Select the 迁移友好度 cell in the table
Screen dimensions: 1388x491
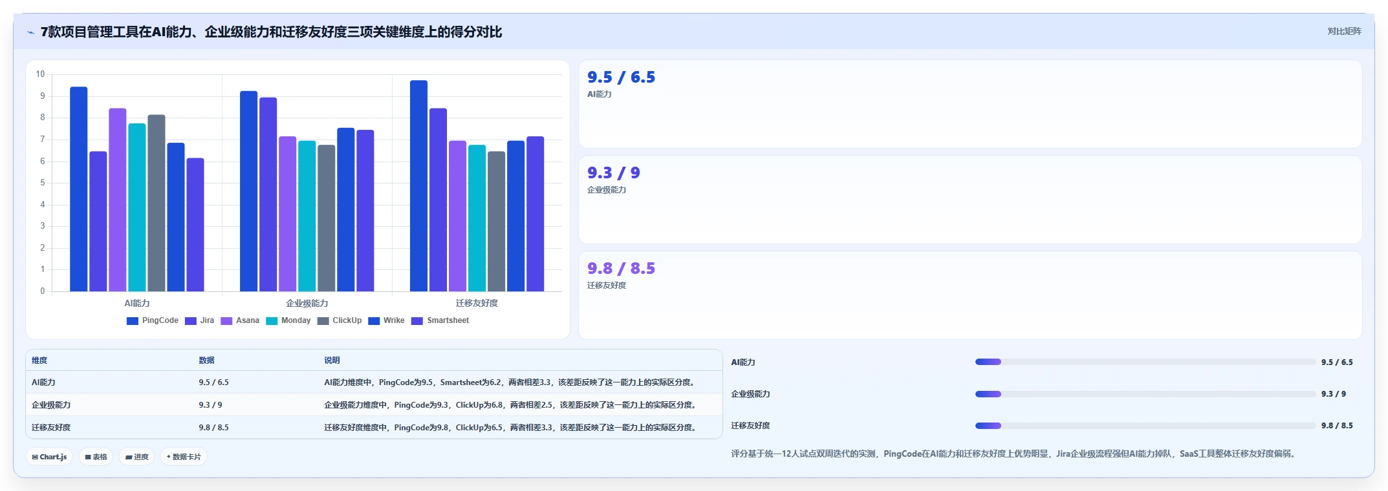[x=51, y=428]
